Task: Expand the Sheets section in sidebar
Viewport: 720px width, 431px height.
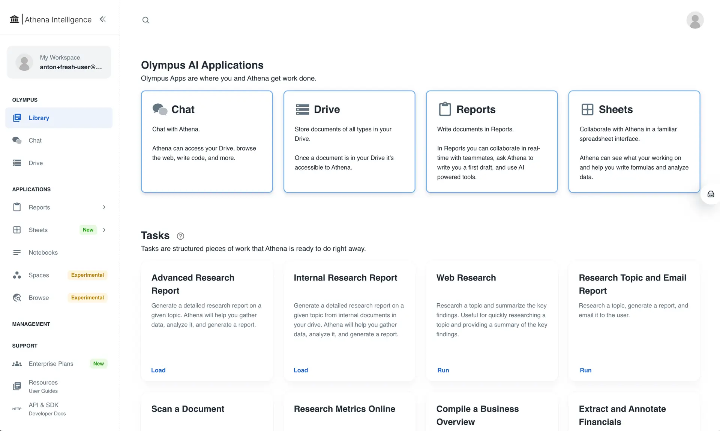Action: click(103, 230)
